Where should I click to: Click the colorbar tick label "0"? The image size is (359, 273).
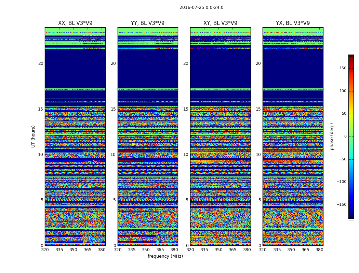345,136
